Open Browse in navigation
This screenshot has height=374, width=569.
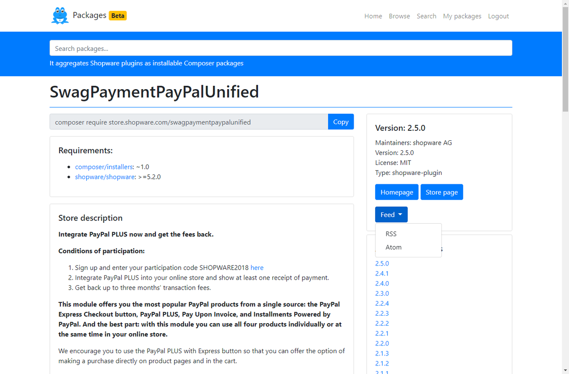click(x=399, y=16)
